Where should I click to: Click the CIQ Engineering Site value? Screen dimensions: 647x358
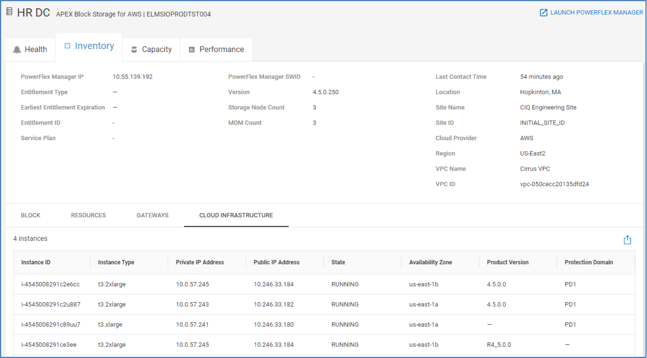(x=548, y=108)
